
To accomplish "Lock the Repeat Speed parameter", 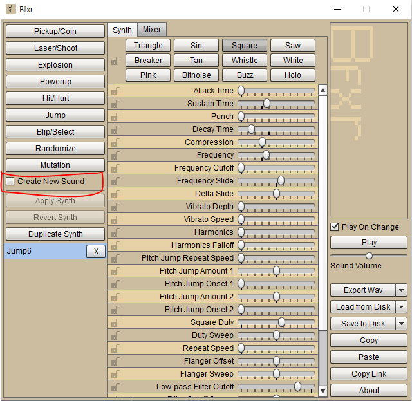I will tap(116, 348).
